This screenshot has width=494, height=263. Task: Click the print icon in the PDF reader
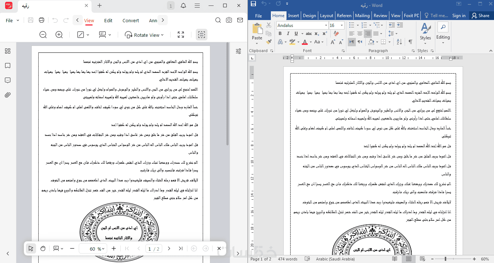click(42, 20)
